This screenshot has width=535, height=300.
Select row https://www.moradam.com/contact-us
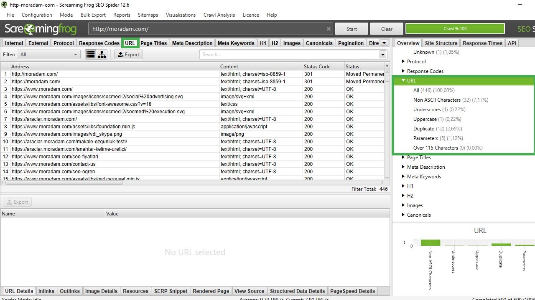(x=192, y=164)
